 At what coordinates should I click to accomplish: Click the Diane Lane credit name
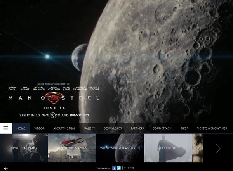66,89
